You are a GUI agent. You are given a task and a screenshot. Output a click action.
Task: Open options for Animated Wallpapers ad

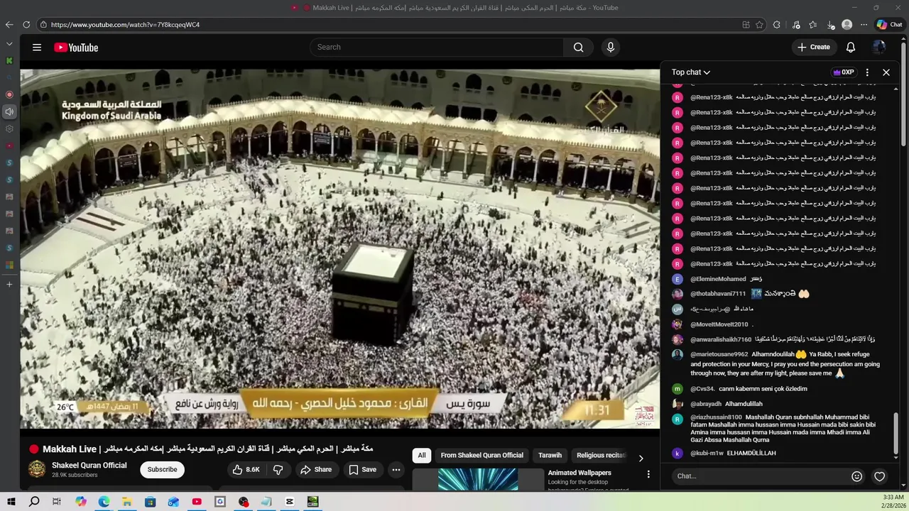point(648,474)
